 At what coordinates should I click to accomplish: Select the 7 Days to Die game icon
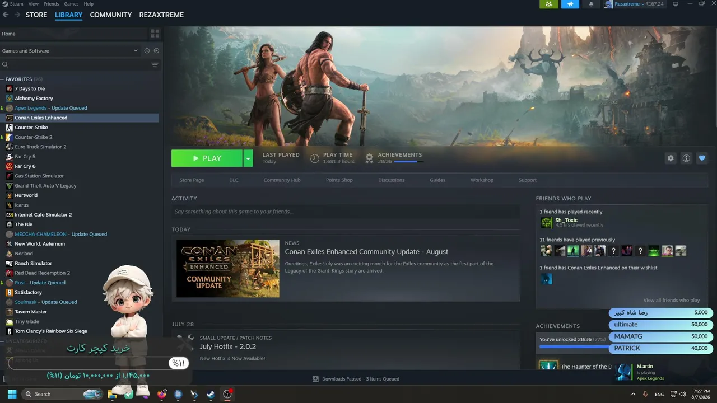(9, 88)
